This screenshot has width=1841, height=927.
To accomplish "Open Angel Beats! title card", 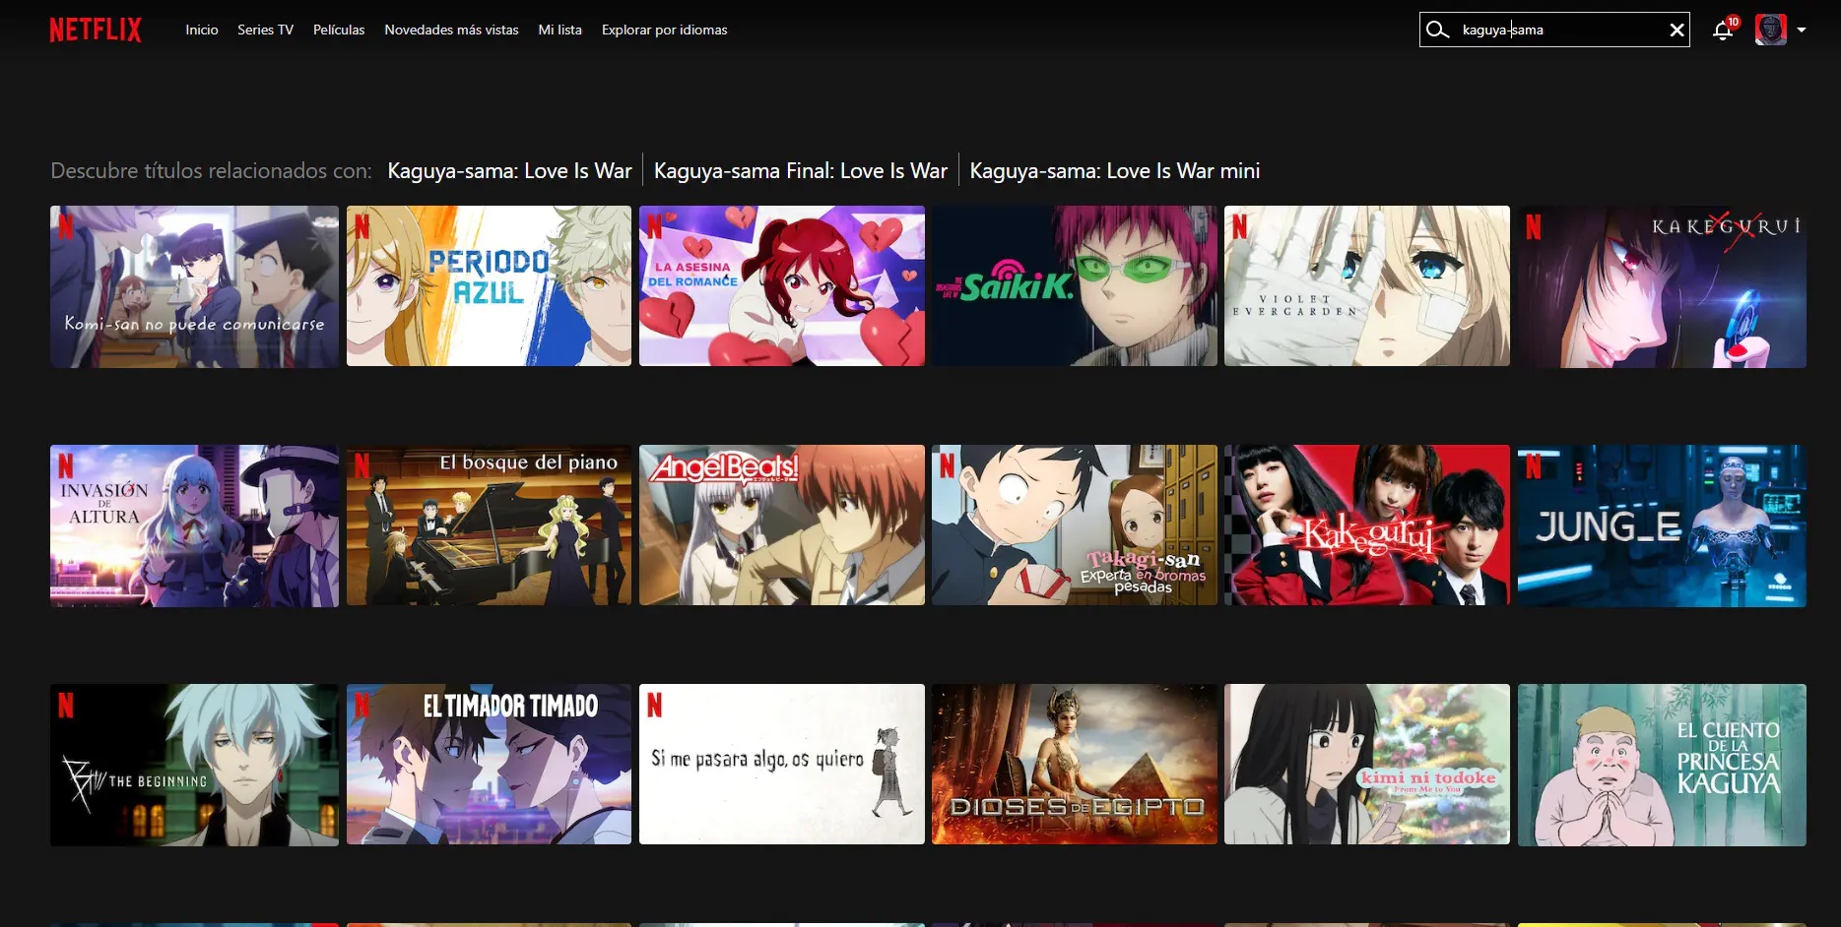I will (x=782, y=525).
